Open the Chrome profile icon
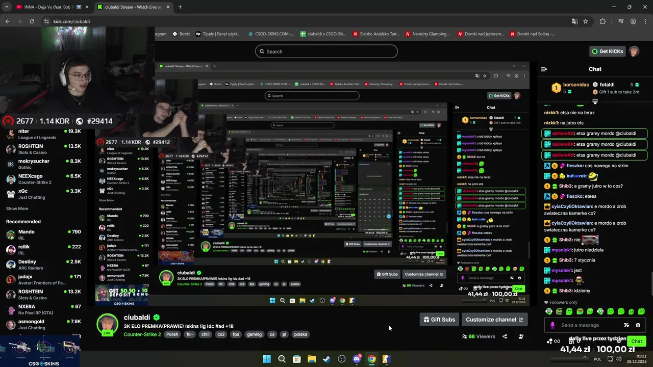The width and height of the screenshot is (653, 367). click(633, 21)
